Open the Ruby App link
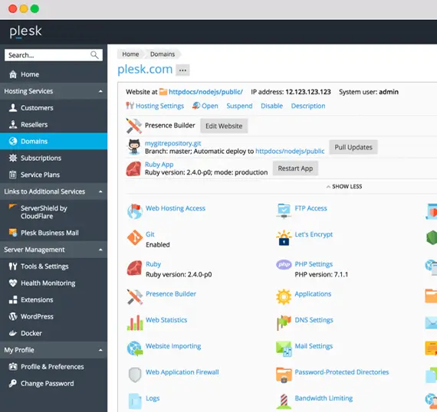 tap(159, 165)
